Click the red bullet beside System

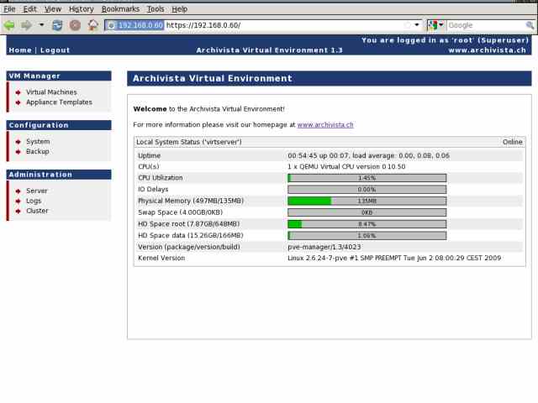[x=18, y=142]
